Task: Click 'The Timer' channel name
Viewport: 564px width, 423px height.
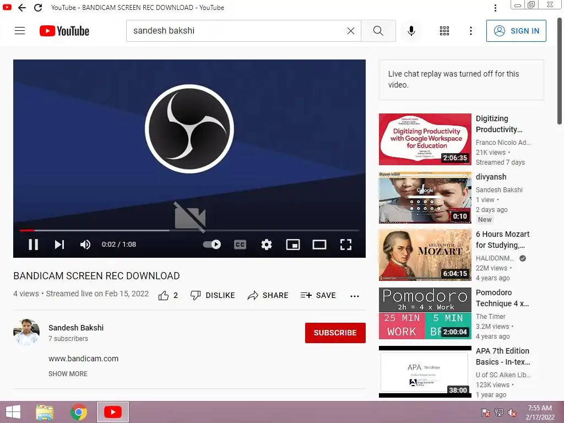Action: click(x=491, y=317)
